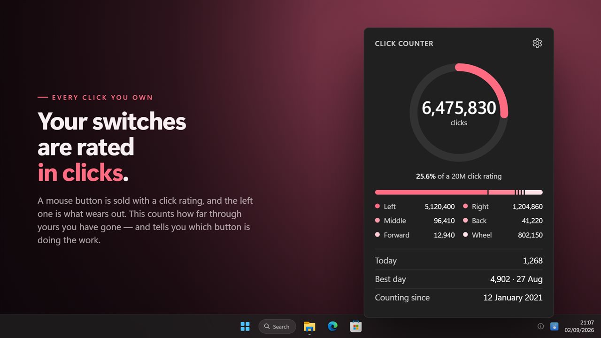Click the taskbar Search box

277,326
